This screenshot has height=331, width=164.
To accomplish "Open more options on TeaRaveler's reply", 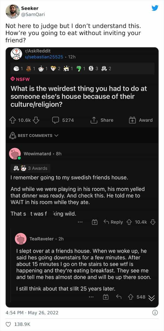I will click(x=92, y=297).
